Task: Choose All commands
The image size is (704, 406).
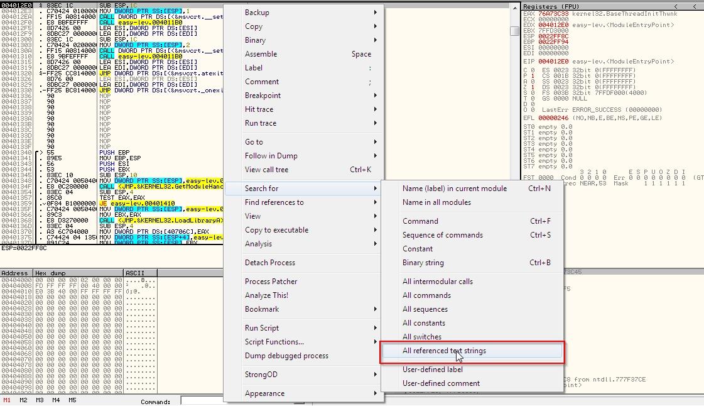Action: point(472,295)
